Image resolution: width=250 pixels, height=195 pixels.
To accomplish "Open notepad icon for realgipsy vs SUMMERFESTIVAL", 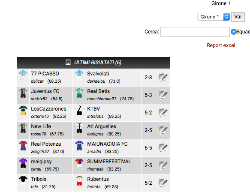I will coord(163,165).
